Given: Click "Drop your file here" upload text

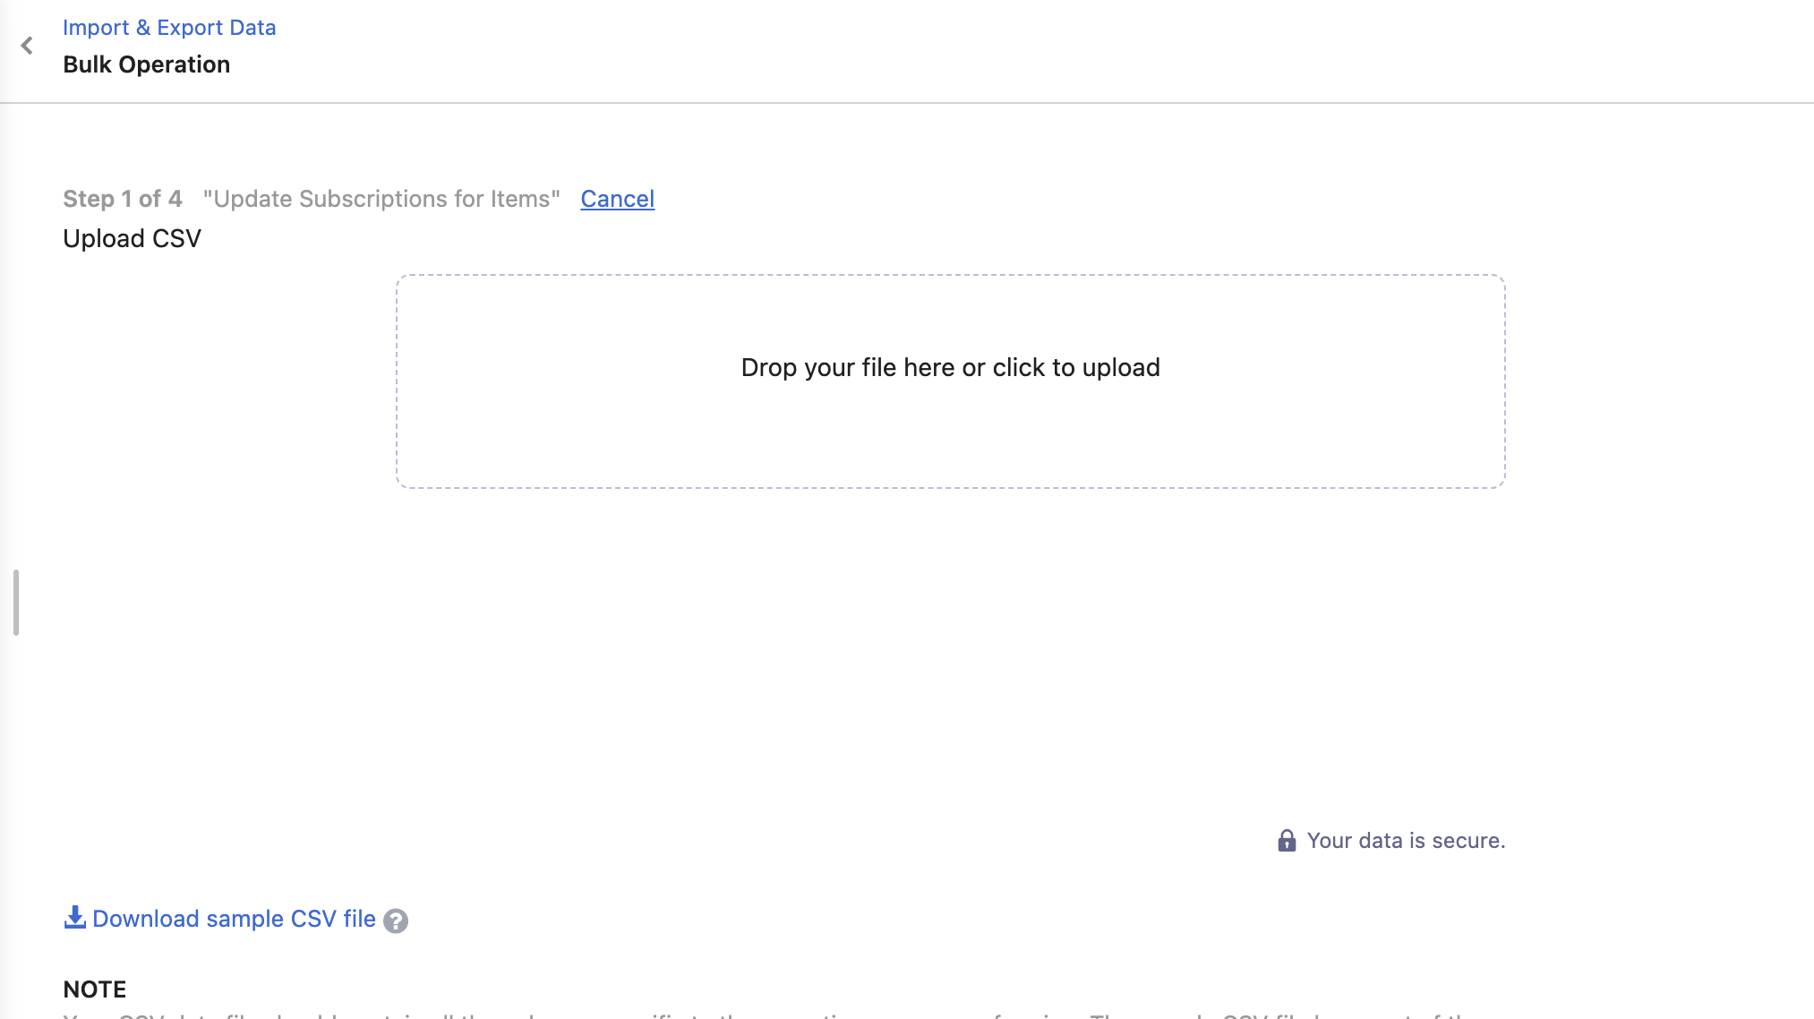Looking at the screenshot, I should pyautogui.click(x=848, y=367).
